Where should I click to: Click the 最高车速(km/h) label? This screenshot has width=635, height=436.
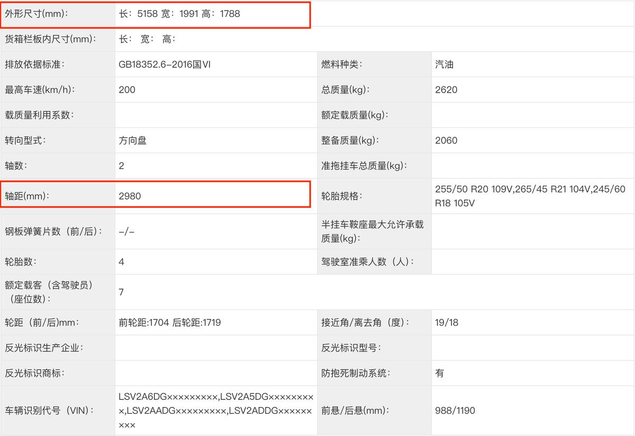39,90
